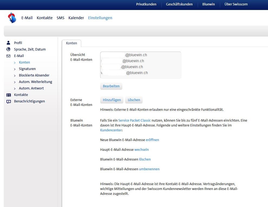Viewport: 268px width, 207px height.
Task: Go to Privatkunden in the top bar
Action: click(146, 4)
